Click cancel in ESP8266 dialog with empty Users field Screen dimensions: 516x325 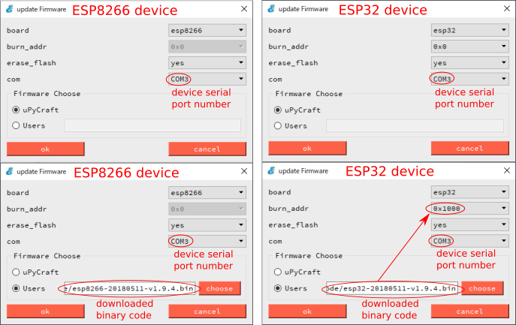pyautogui.click(x=207, y=149)
